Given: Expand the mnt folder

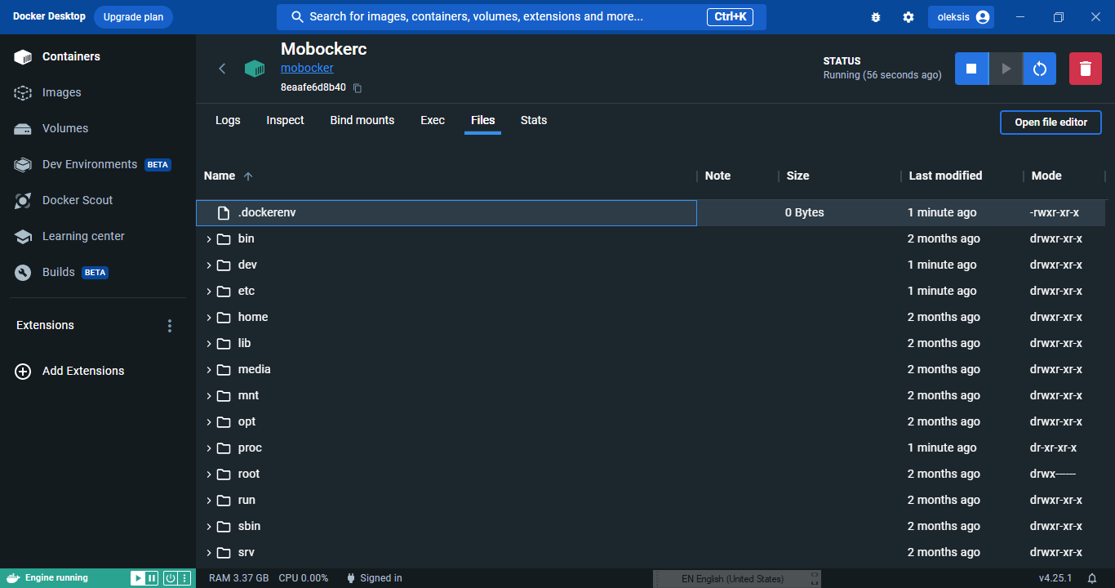Looking at the screenshot, I should click(x=209, y=396).
